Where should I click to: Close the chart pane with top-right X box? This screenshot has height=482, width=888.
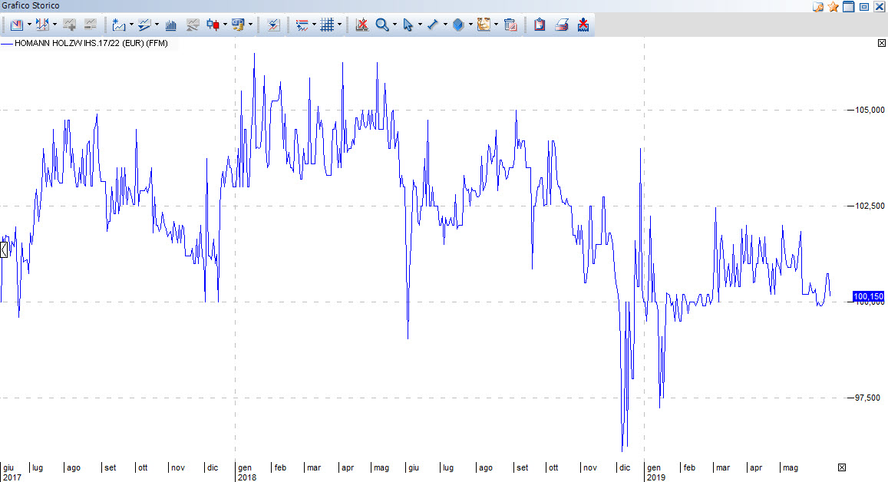click(x=881, y=44)
